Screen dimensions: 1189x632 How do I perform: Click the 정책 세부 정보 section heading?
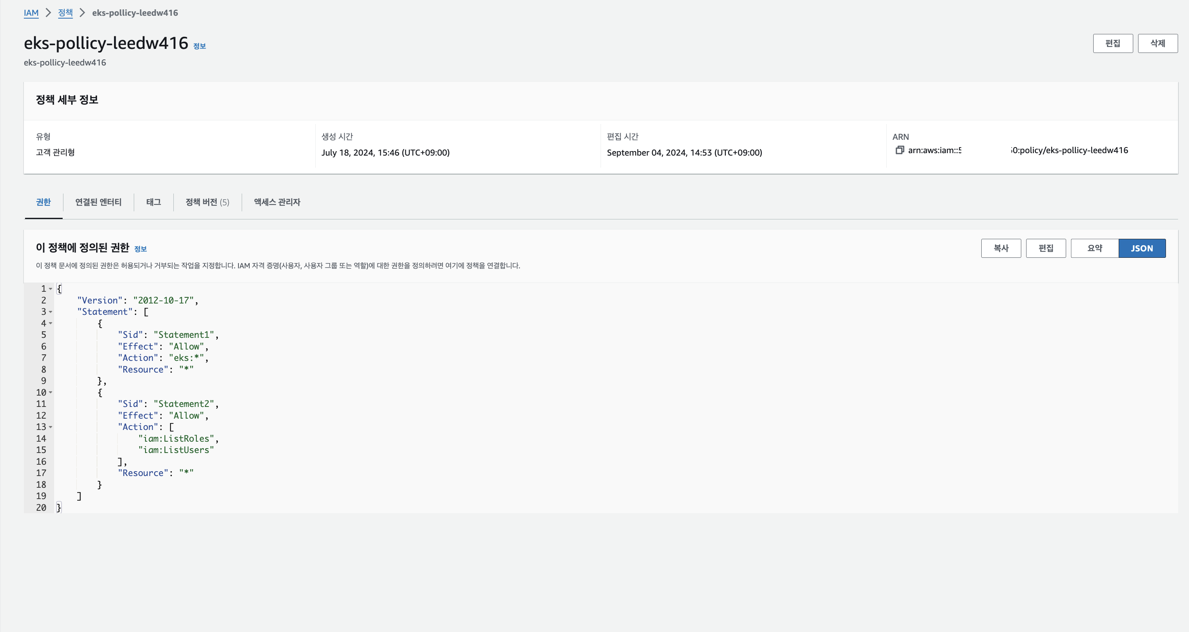coord(67,100)
